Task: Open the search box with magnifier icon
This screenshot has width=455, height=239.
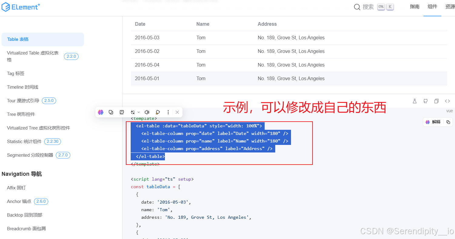Action: 374,7
